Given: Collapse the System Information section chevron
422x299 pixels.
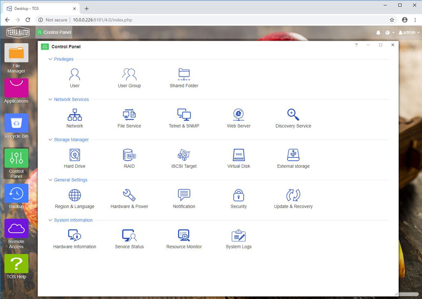Looking at the screenshot, I should click(x=50, y=220).
